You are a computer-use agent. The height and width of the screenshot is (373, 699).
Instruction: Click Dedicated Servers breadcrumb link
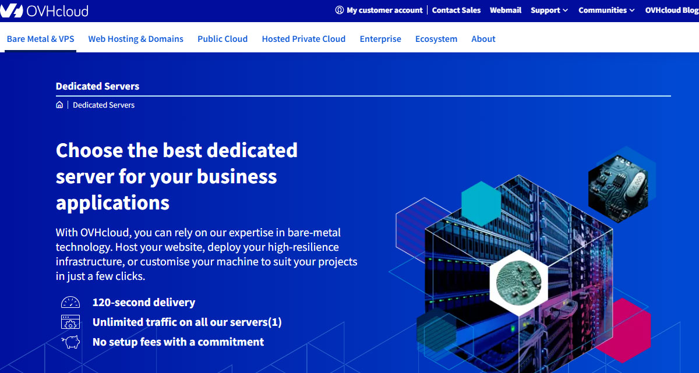click(x=104, y=105)
